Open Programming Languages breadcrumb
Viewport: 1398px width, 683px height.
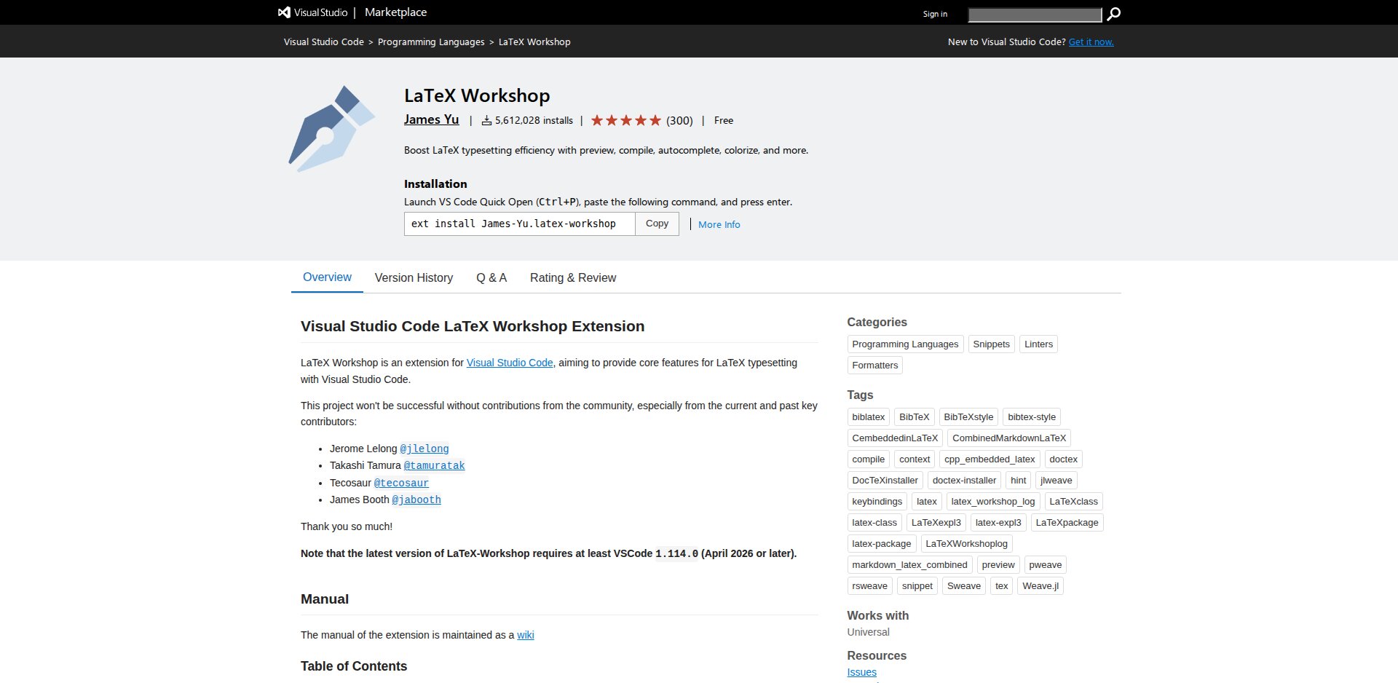[x=431, y=42]
